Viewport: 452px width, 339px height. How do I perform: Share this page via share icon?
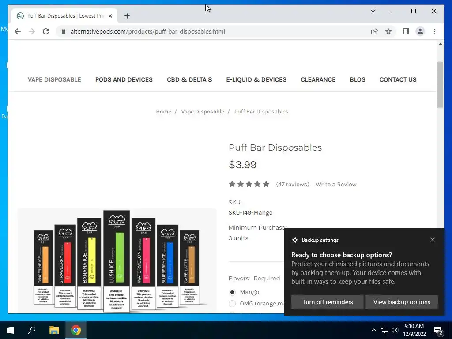(x=374, y=31)
